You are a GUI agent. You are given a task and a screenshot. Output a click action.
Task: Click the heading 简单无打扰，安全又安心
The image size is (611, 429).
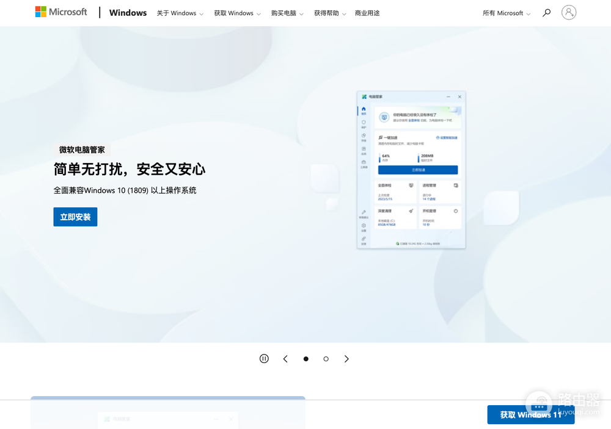(130, 170)
